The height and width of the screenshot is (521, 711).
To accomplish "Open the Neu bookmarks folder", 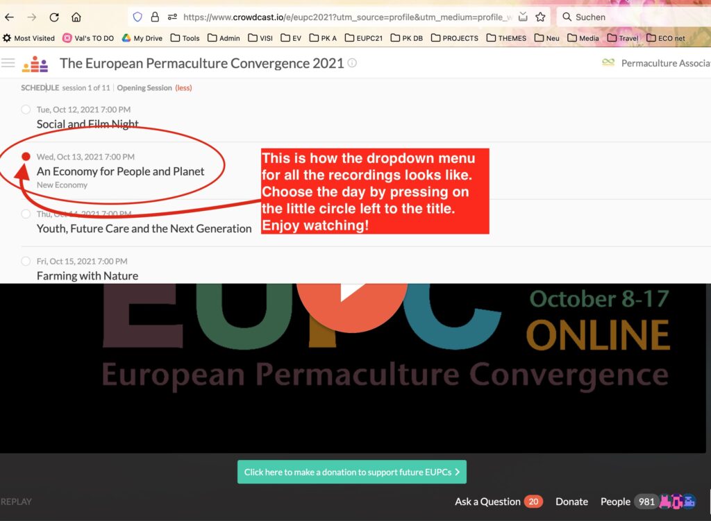I will [547, 38].
